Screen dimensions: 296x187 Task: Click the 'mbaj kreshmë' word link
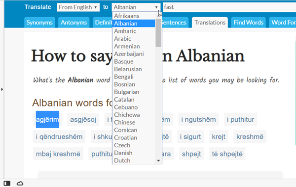click(58, 154)
